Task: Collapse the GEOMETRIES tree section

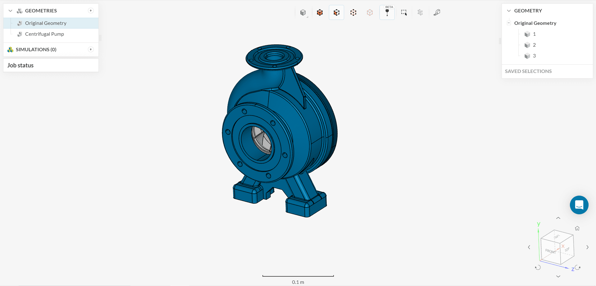Action: pyautogui.click(x=10, y=11)
